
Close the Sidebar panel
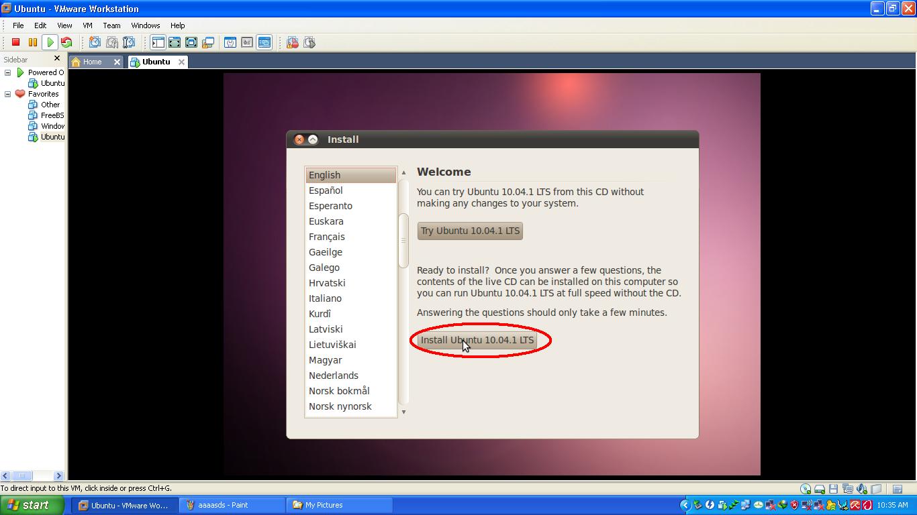[57, 58]
